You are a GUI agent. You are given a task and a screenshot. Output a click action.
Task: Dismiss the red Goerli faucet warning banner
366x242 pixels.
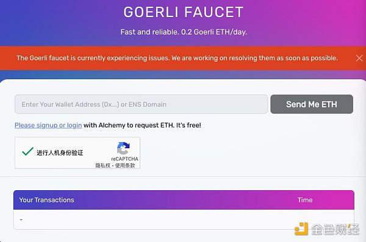pyautogui.click(x=359, y=58)
